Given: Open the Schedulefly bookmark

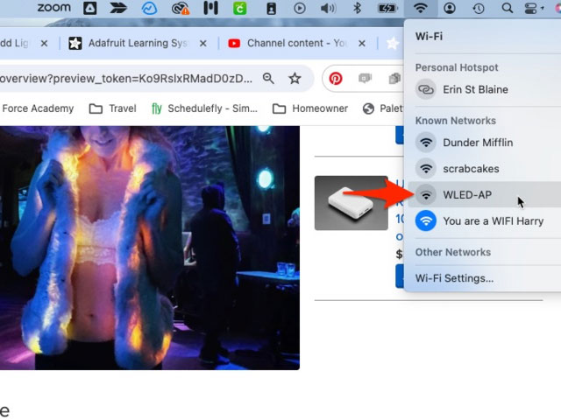Looking at the screenshot, I should click(204, 108).
